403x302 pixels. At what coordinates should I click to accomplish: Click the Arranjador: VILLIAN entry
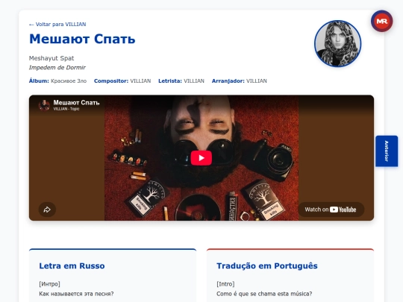[x=240, y=81]
